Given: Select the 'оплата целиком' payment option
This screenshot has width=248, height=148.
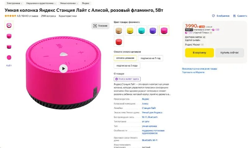Looking at the screenshot, I should tap(125, 58).
